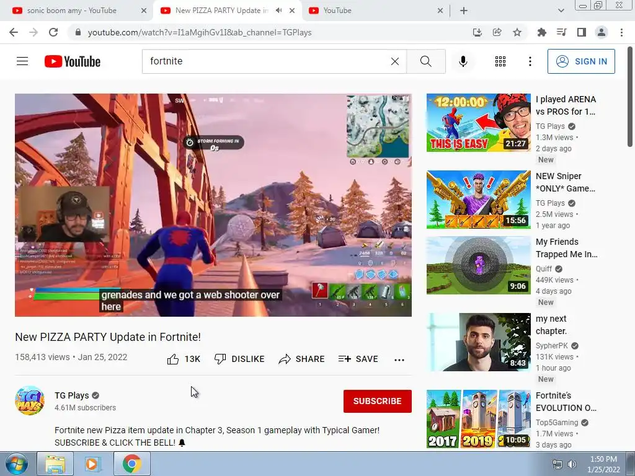View site information lock icon
The height and width of the screenshot is (476, 635).
pos(78,32)
